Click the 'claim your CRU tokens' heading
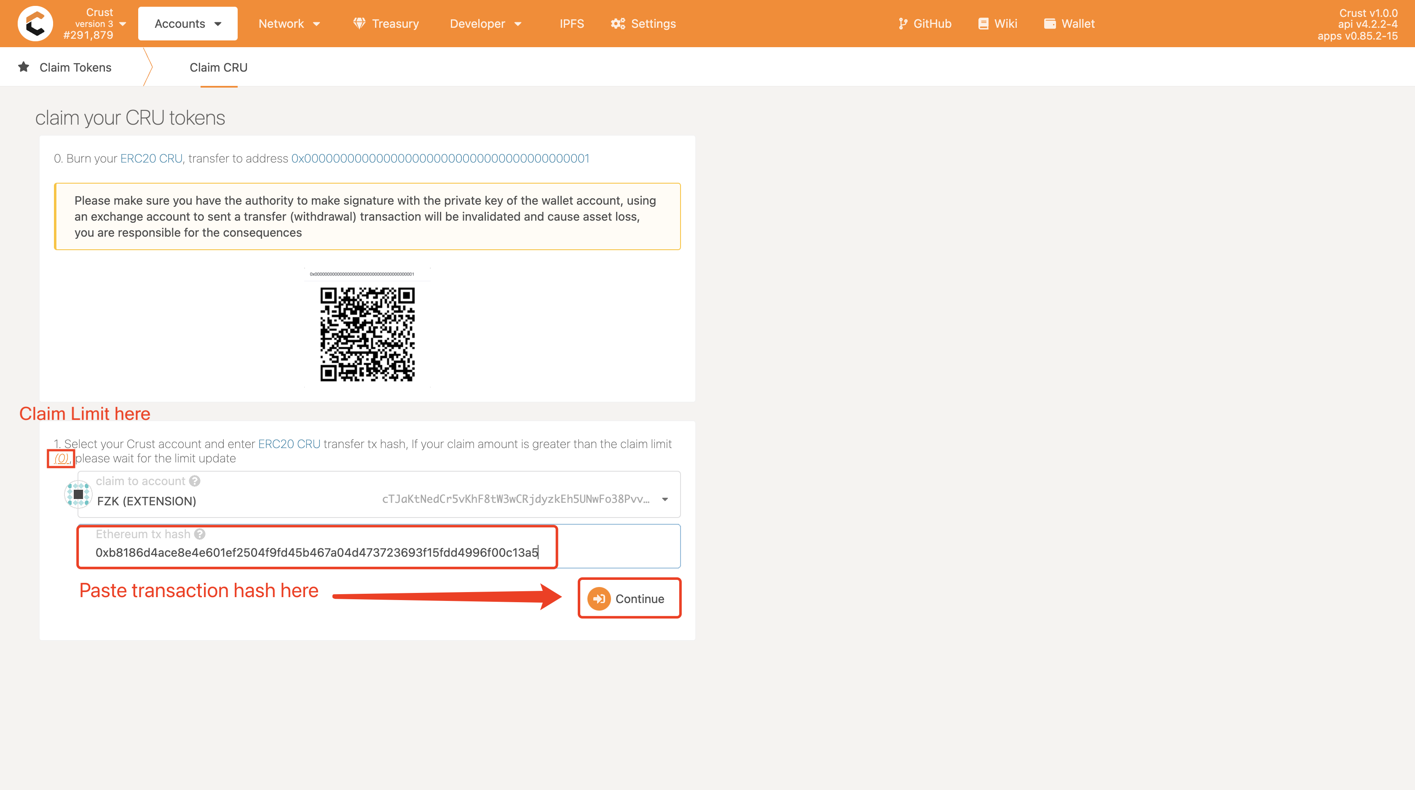 pos(130,118)
